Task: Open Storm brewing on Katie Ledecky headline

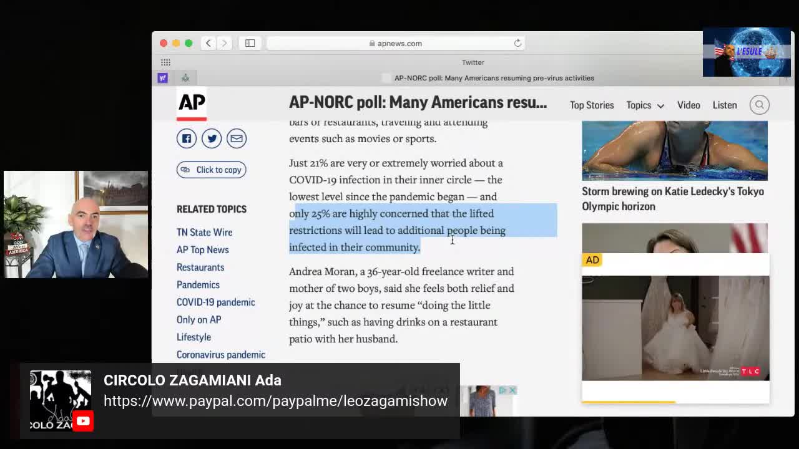Action: tap(672, 198)
